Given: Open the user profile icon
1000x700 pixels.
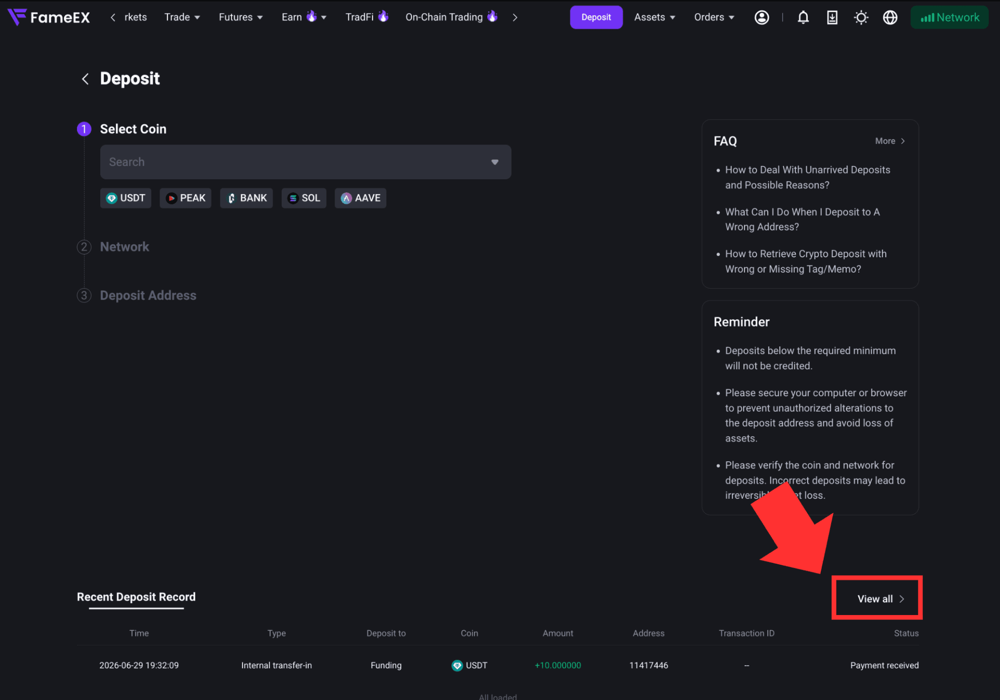Looking at the screenshot, I should [x=762, y=18].
